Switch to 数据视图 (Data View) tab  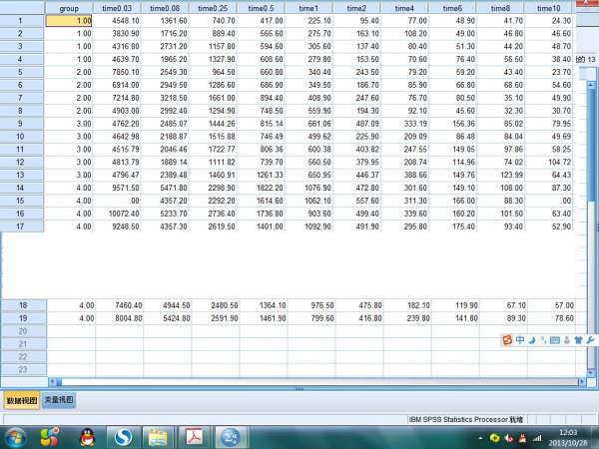coord(22,400)
